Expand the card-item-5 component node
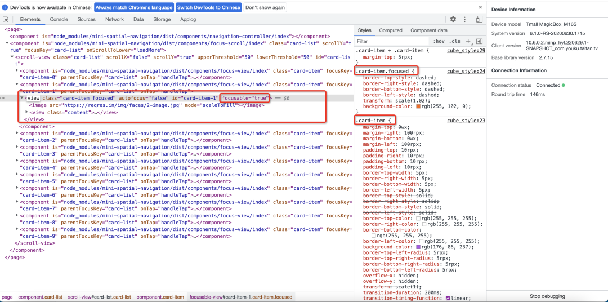608x302 pixels. coord(17,175)
